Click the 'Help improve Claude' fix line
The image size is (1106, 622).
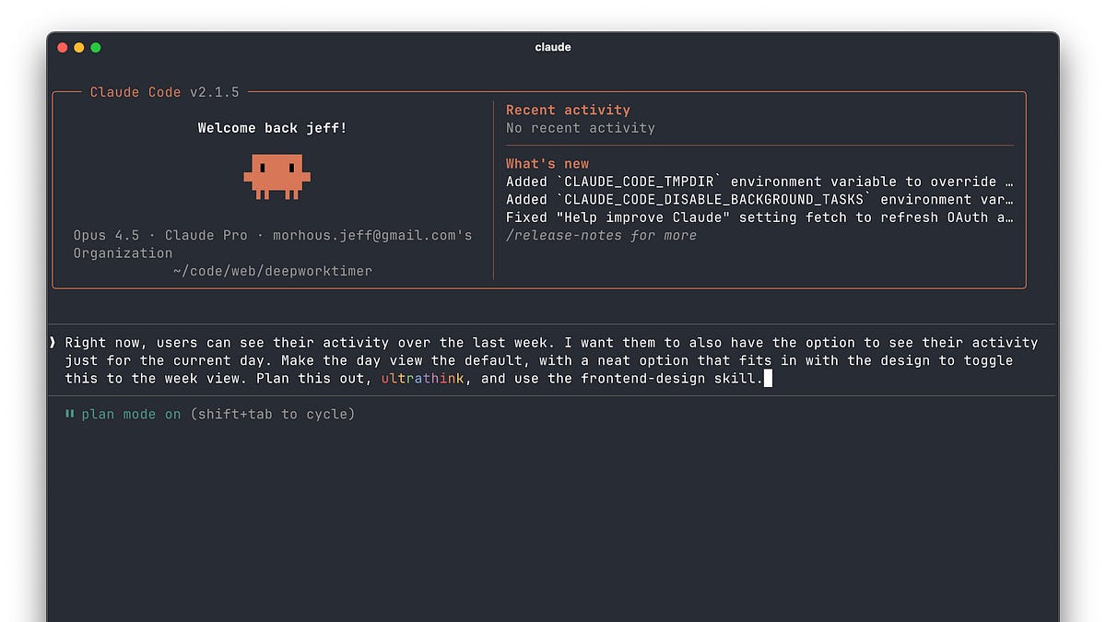point(759,217)
